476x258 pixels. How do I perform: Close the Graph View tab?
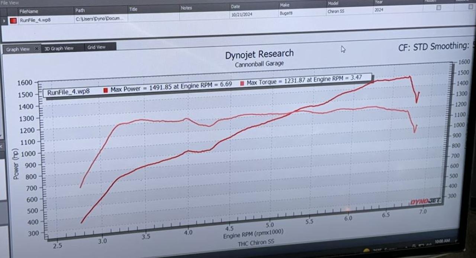(x=36, y=49)
